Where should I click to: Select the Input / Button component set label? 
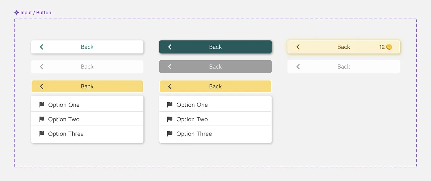36,13
